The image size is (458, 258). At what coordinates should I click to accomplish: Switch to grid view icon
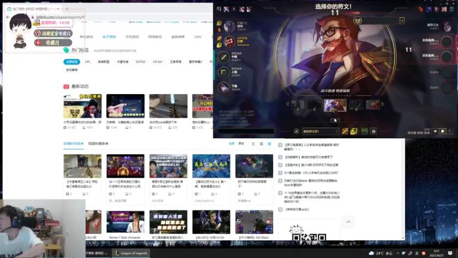point(262,144)
